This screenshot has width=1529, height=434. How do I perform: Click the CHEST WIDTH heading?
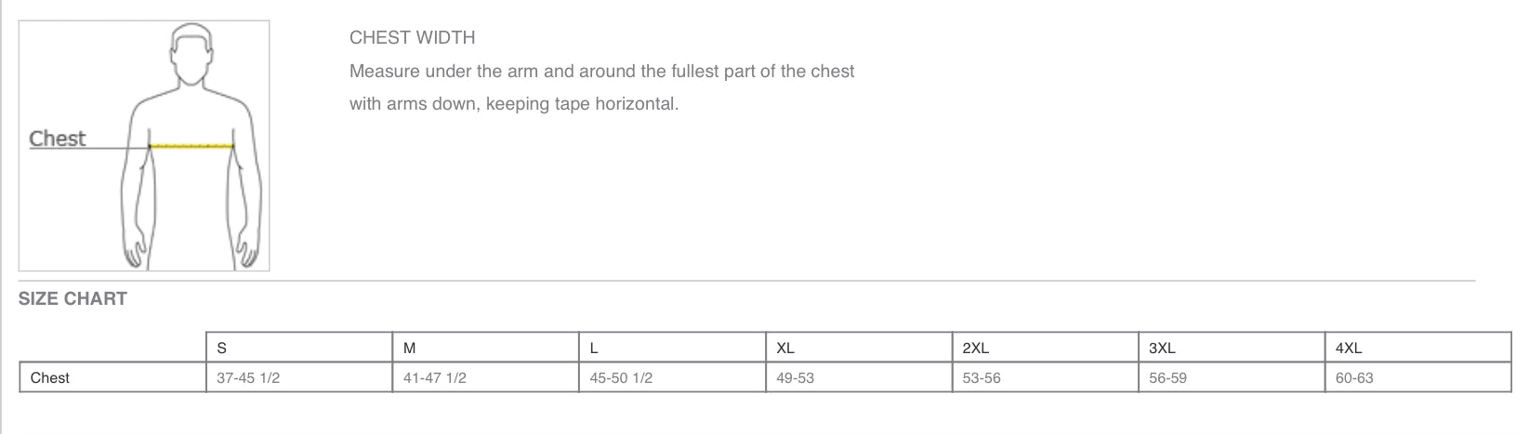click(x=413, y=38)
